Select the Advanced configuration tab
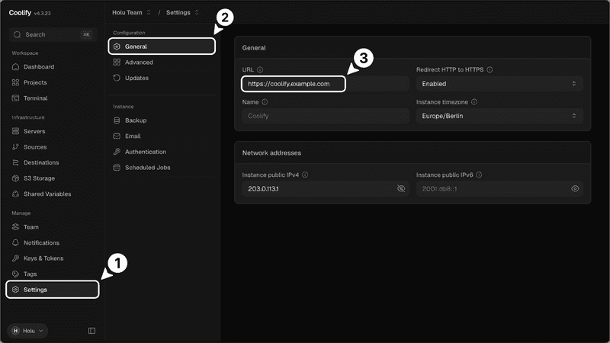 162,63
